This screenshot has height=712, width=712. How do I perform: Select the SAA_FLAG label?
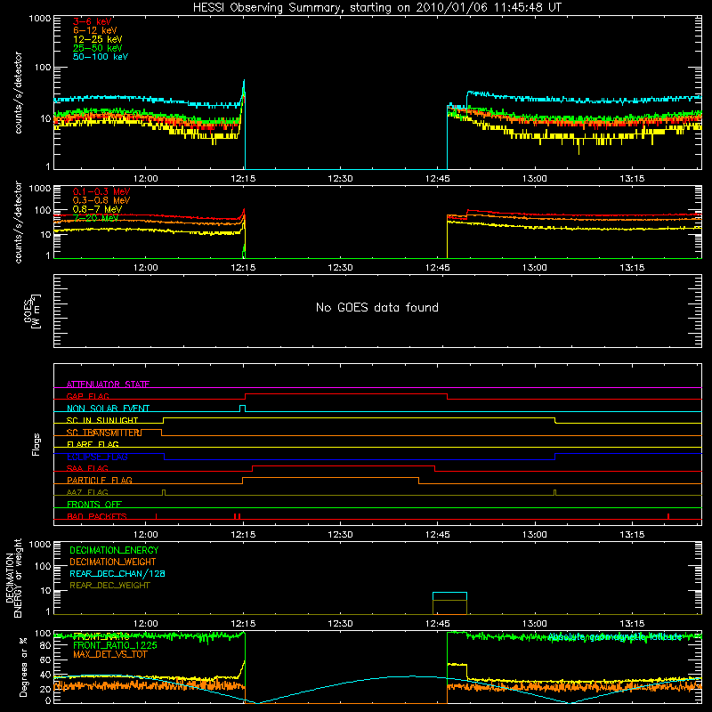tap(87, 468)
